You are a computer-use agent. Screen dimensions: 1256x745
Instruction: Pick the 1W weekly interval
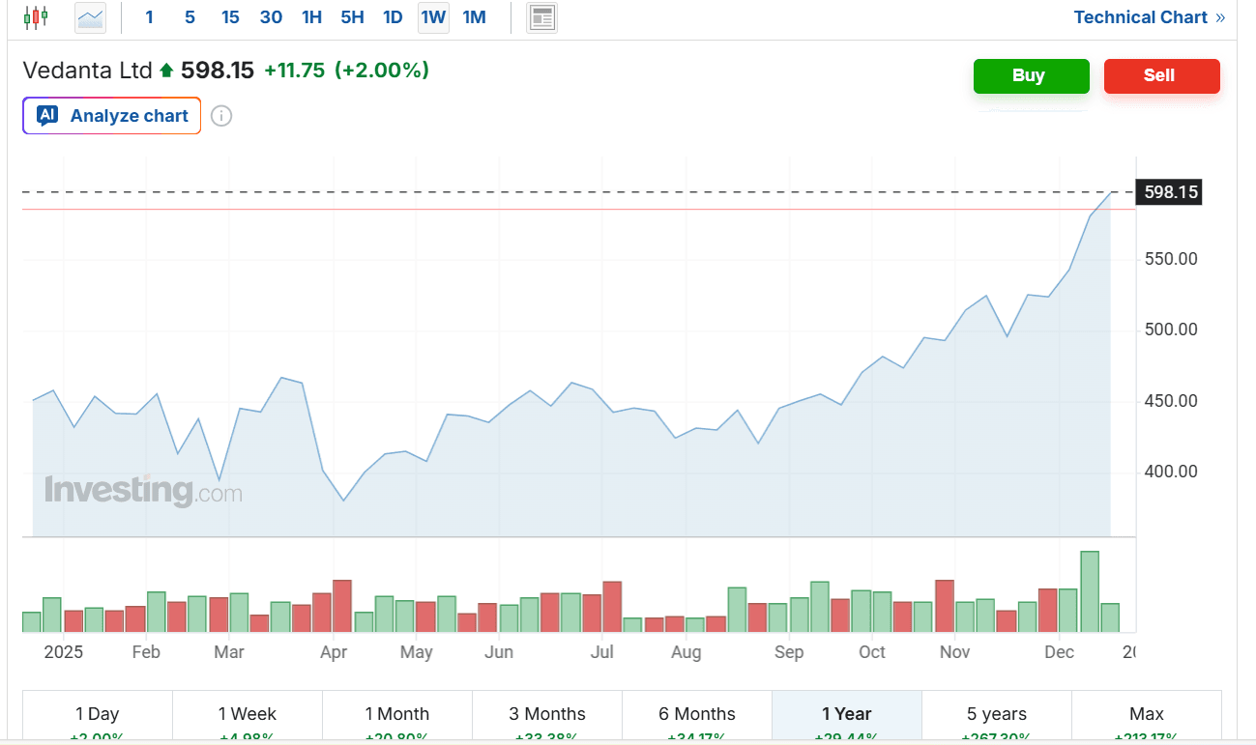click(433, 17)
